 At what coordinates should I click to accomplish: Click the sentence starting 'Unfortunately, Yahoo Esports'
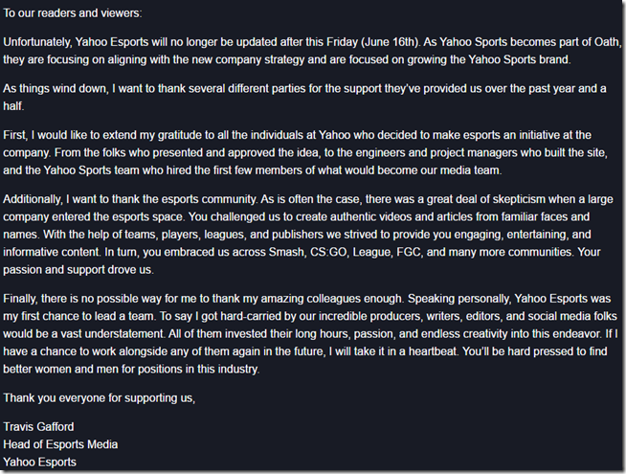click(x=212, y=42)
